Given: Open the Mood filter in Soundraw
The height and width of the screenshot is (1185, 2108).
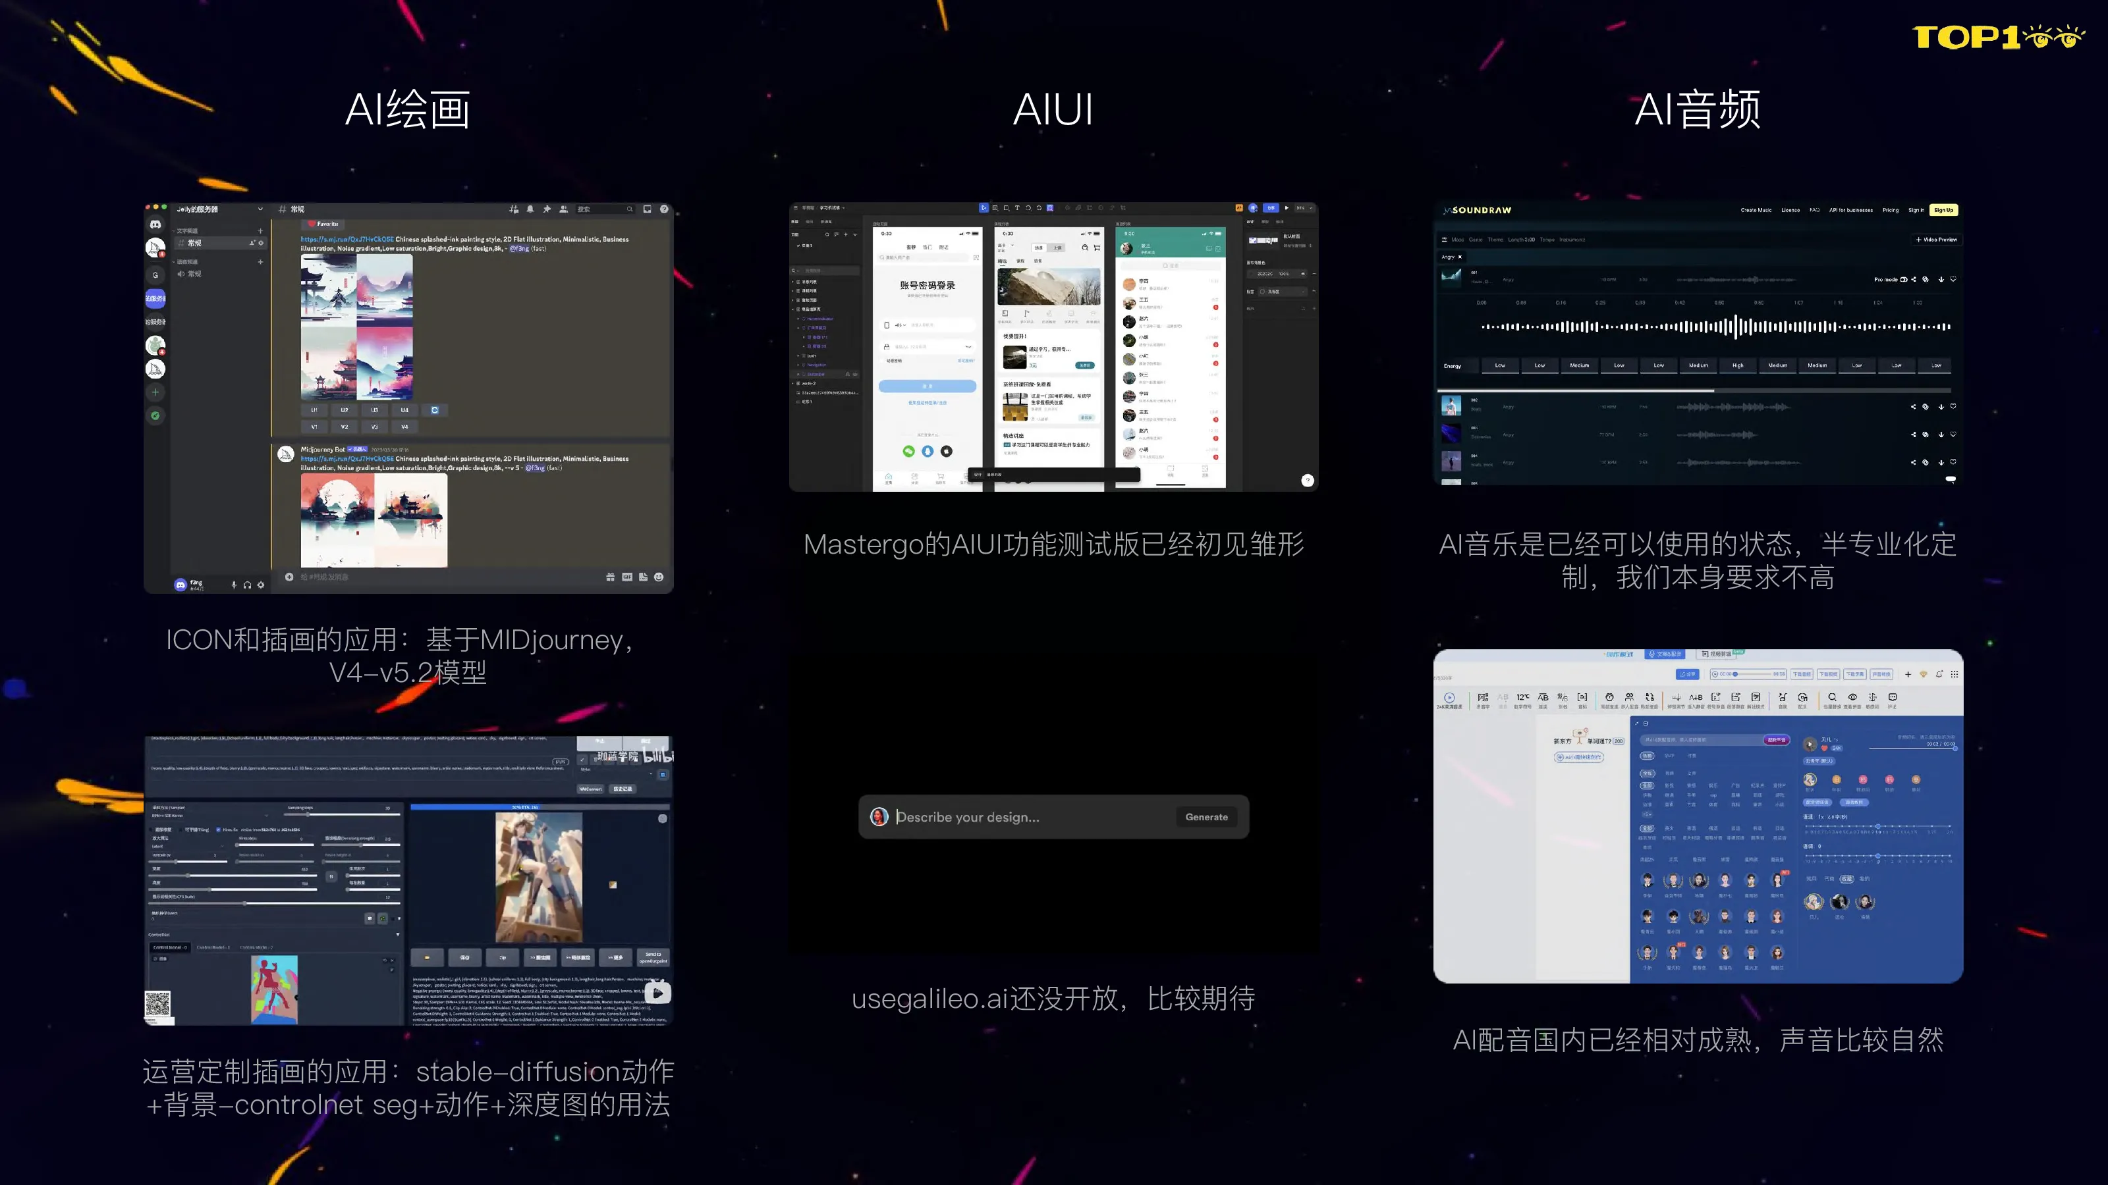Looking at the screenshot, I should (x=1457, y=240).
